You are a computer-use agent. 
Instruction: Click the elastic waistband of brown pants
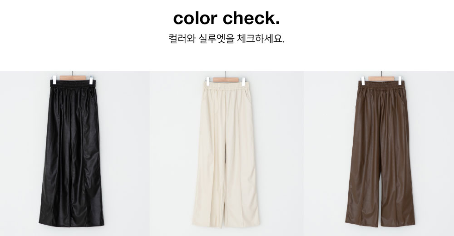[381, 85]
